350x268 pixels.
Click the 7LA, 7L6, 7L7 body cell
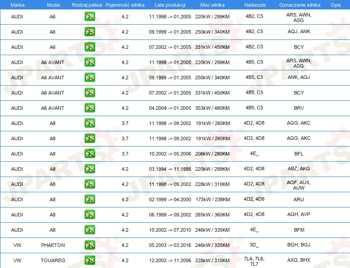(x=254, y=261)
